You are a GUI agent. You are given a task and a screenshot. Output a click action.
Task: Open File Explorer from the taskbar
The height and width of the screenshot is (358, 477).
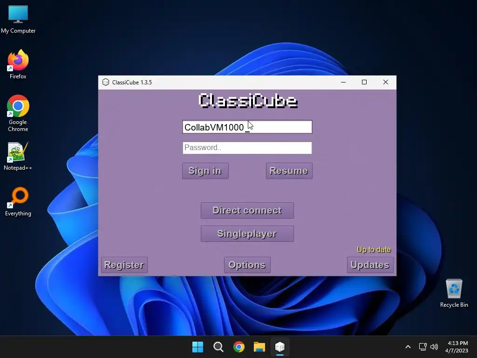(259, 347)
